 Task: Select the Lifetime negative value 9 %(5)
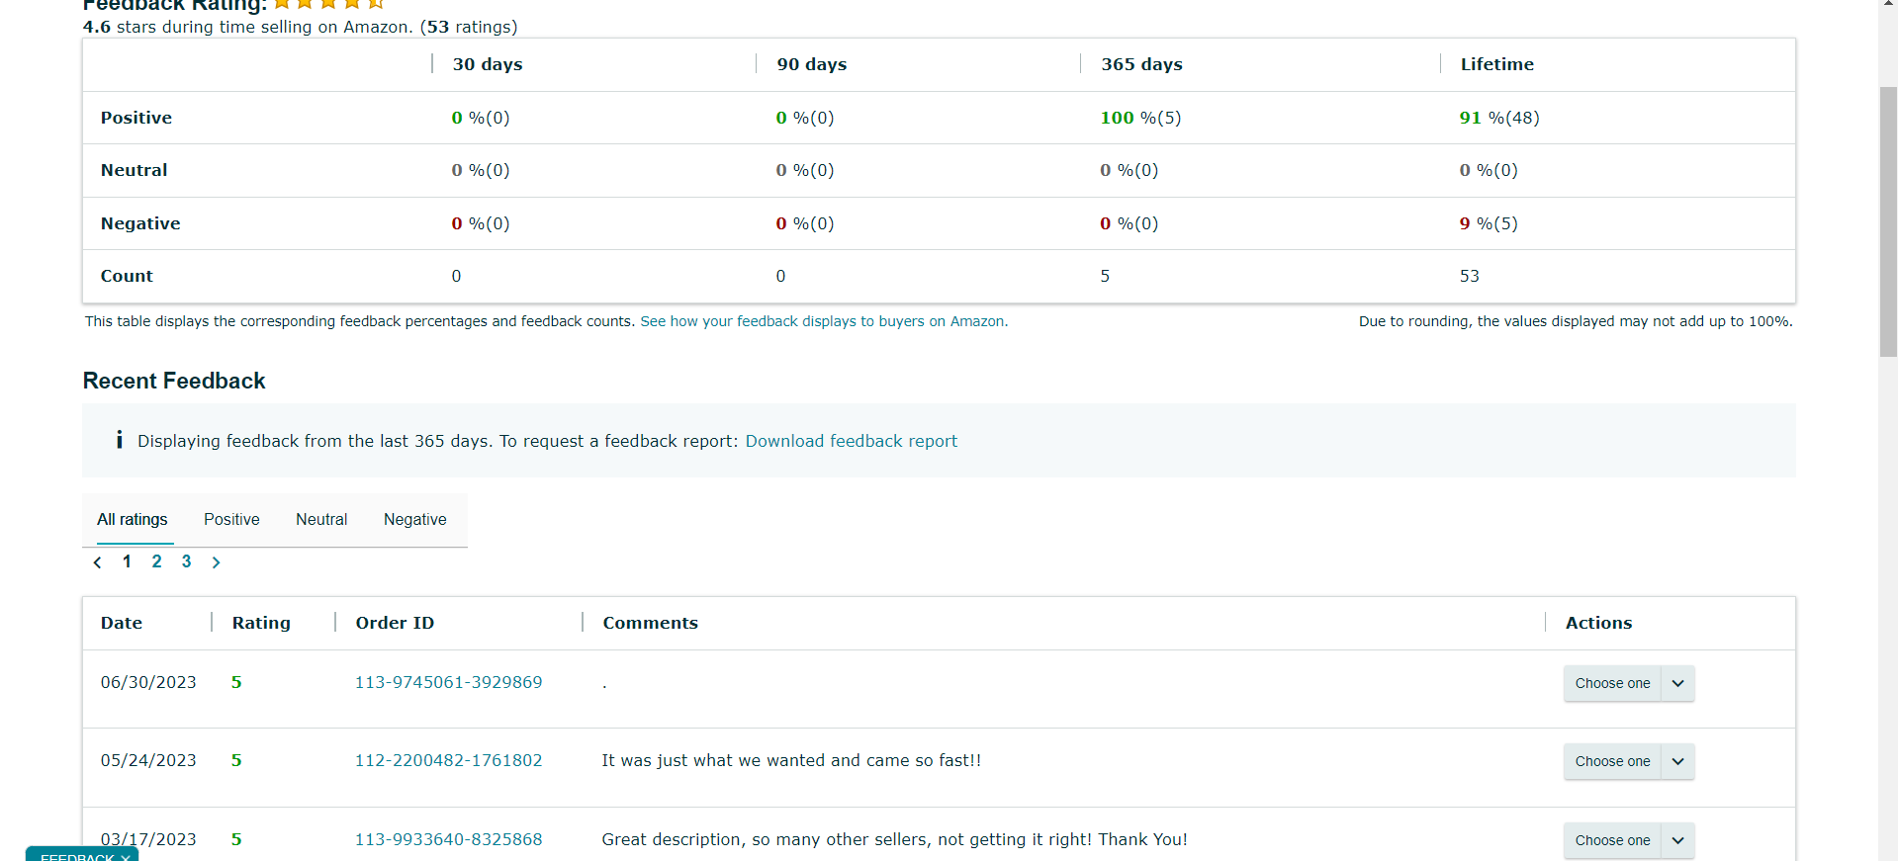(x=1489, y=223)
